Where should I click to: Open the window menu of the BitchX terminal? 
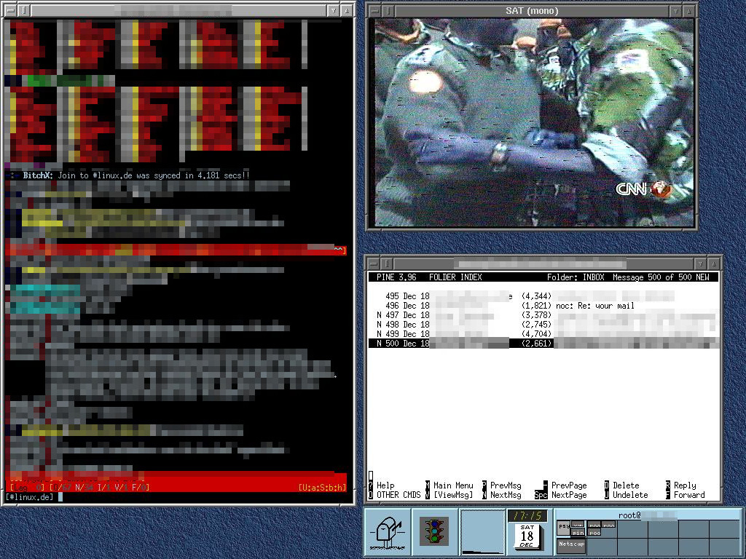pos(11,10)
